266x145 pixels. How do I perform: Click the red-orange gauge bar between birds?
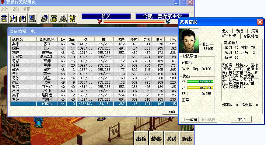[134, 22]
